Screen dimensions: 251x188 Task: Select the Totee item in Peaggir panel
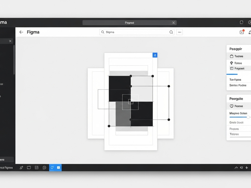point(238,63)
